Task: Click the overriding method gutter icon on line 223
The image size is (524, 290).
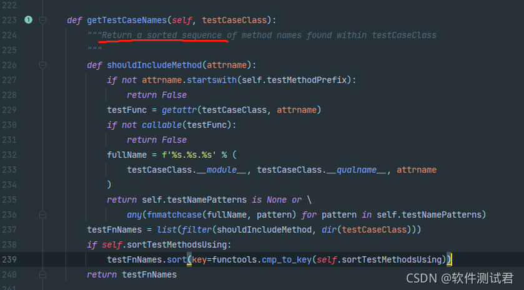Action: point(28,20)
